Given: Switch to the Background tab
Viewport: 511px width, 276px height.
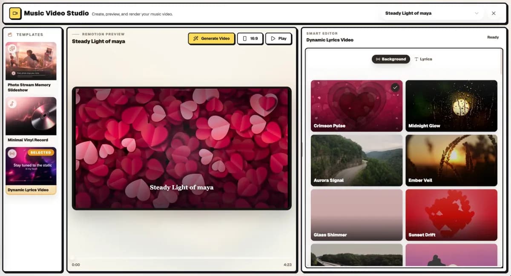Looking at the screenshot, I should tap(391, 59).
